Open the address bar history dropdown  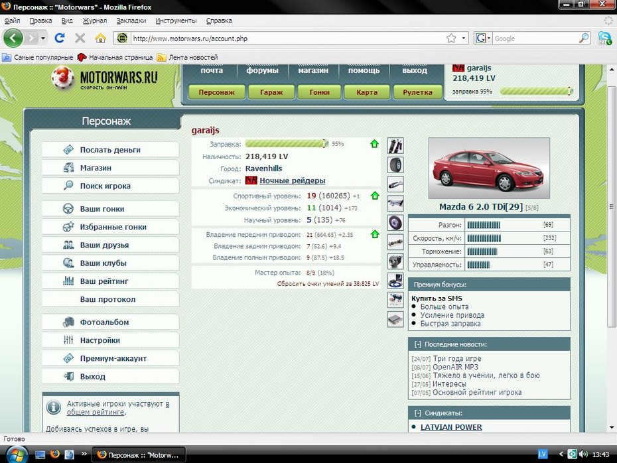[x=464, y=38]
